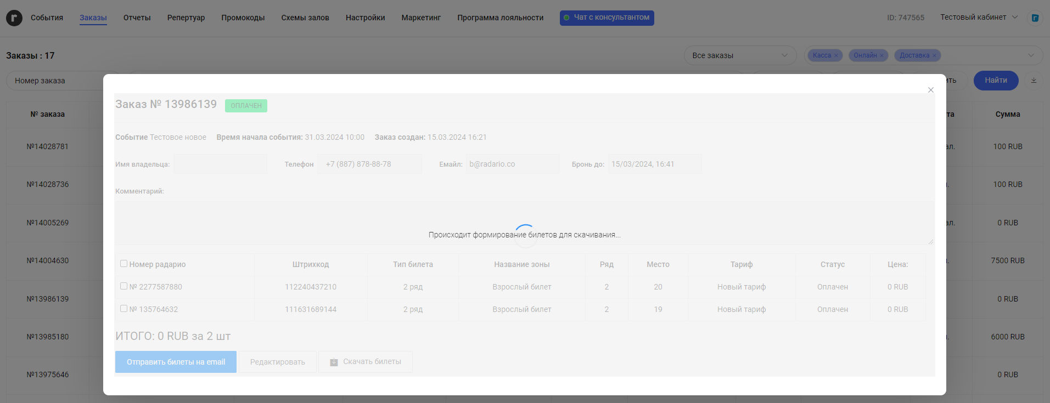Close the order details dialog
The image size is (1050, 403).
coord(931,90)
